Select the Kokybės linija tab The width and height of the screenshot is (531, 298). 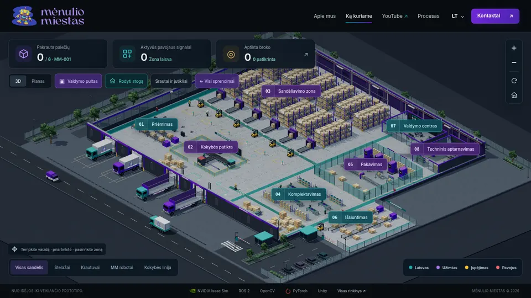(158, 267)
